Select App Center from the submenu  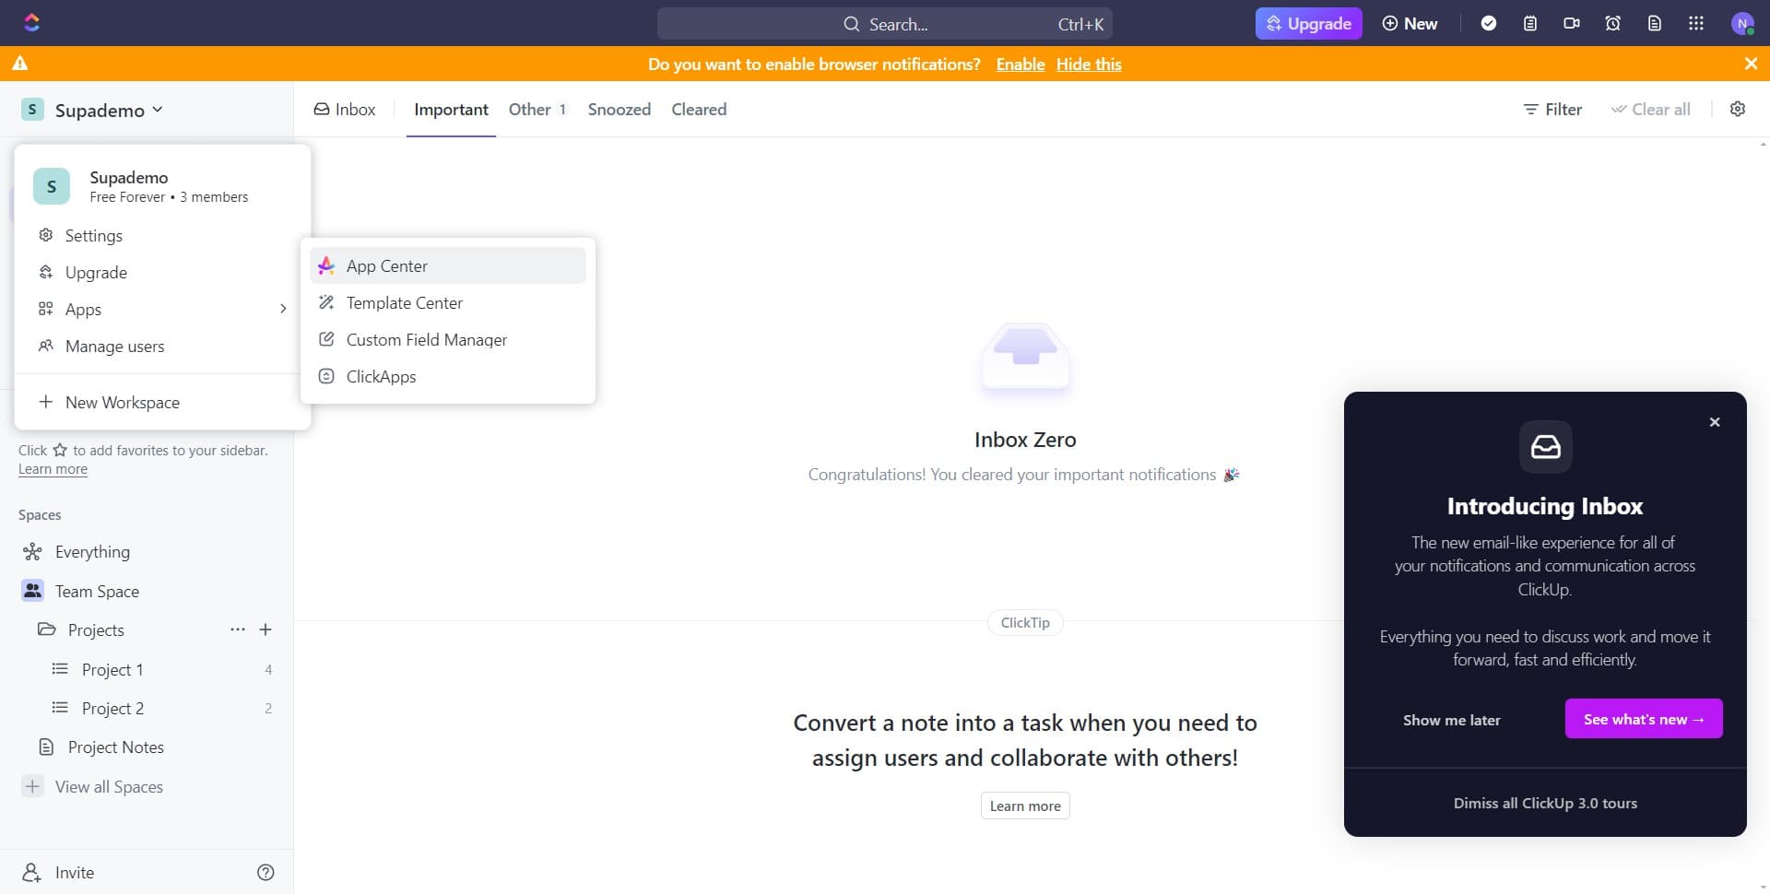387,265
